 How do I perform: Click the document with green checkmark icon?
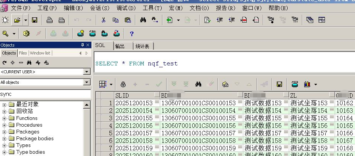[x=207, y=20]
